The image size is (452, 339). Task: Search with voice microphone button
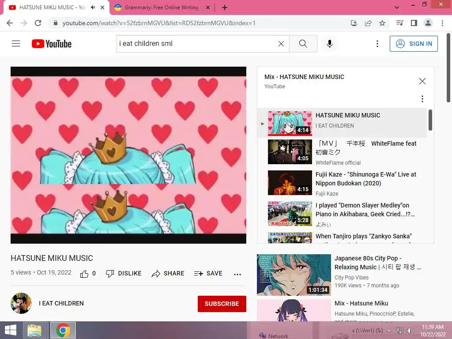pyautogui.click(x=329, y=44)
